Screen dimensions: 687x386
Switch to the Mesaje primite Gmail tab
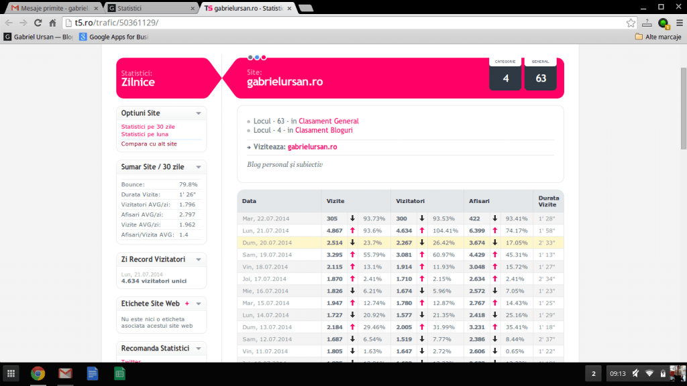click(x=54, y=8)
